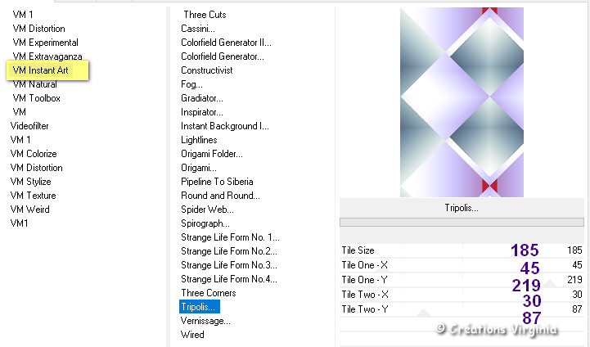This screenshot has width=590, height=347.
Task: Choose the VM Stylize category
Action: 30,182
